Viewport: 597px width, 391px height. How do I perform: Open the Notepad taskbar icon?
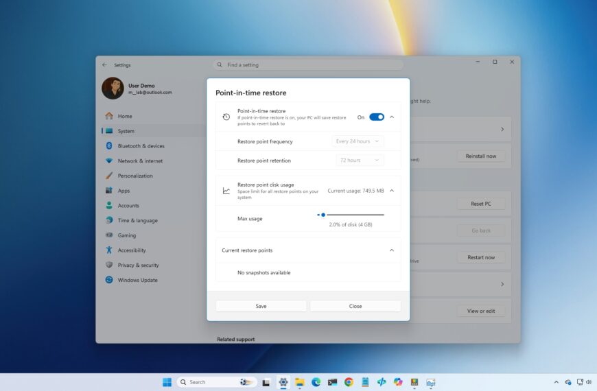tap(365, 382)
